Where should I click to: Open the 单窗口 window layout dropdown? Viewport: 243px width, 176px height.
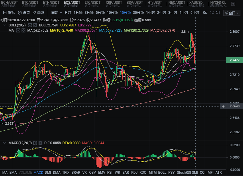point(232,13)
